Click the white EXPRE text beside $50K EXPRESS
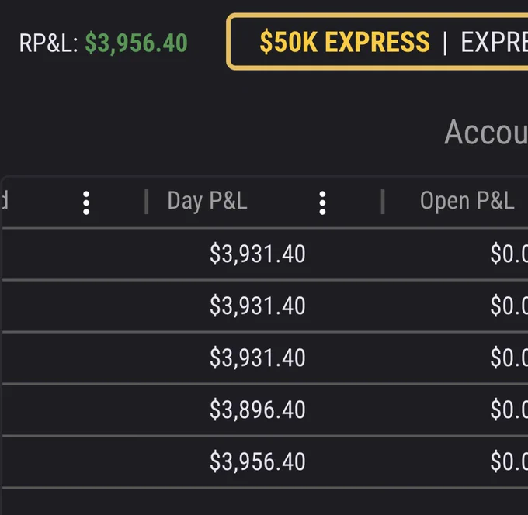This screenshot has width=528, height=515. (x=494, y=42)
